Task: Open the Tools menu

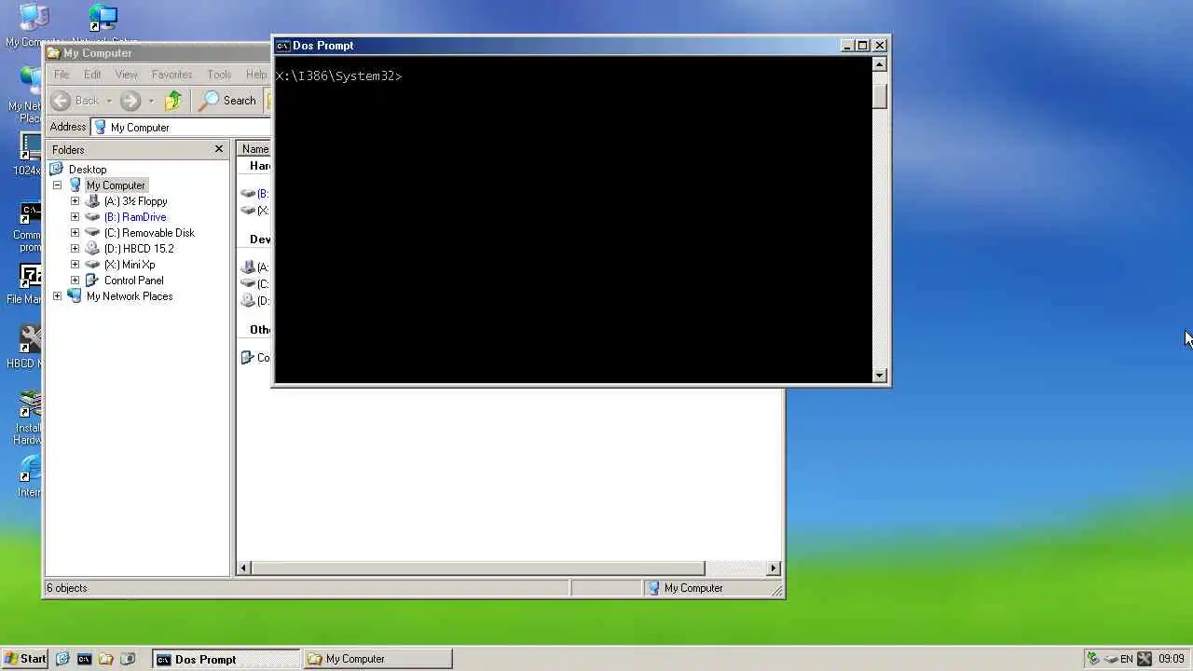Action: (219, 75)
